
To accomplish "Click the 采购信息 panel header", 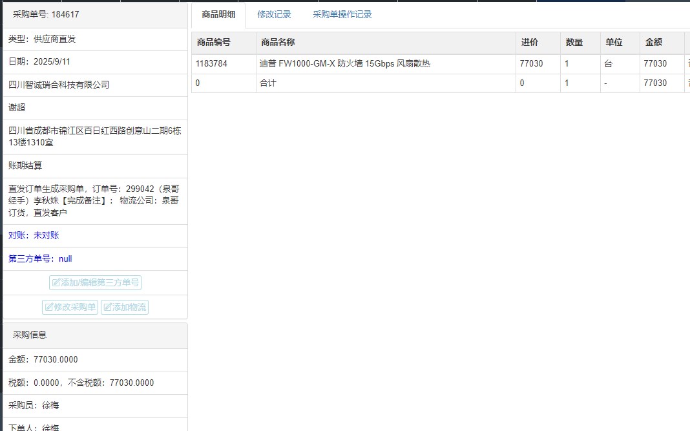I will [30, 335].
